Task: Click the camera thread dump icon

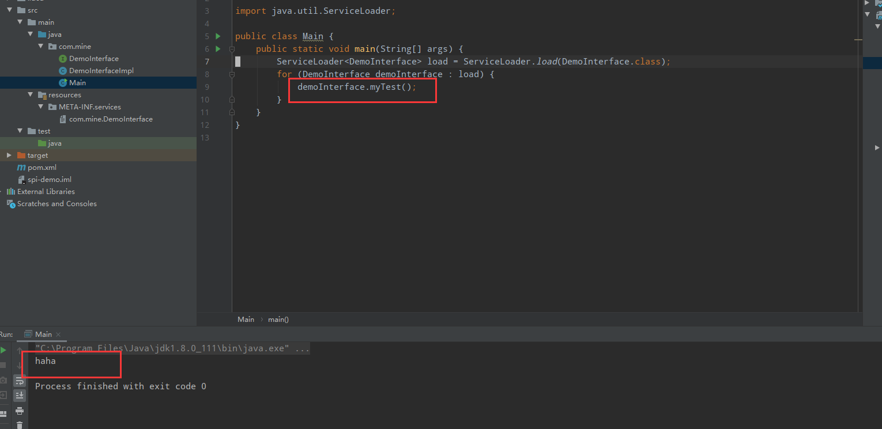Action: point(3,380)
